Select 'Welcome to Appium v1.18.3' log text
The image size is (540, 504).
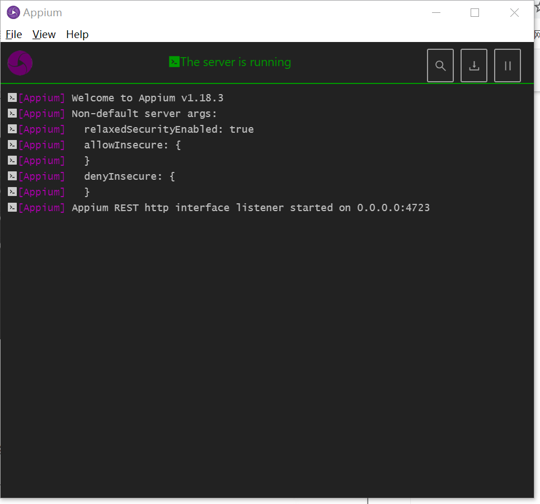tap(147, 98)
